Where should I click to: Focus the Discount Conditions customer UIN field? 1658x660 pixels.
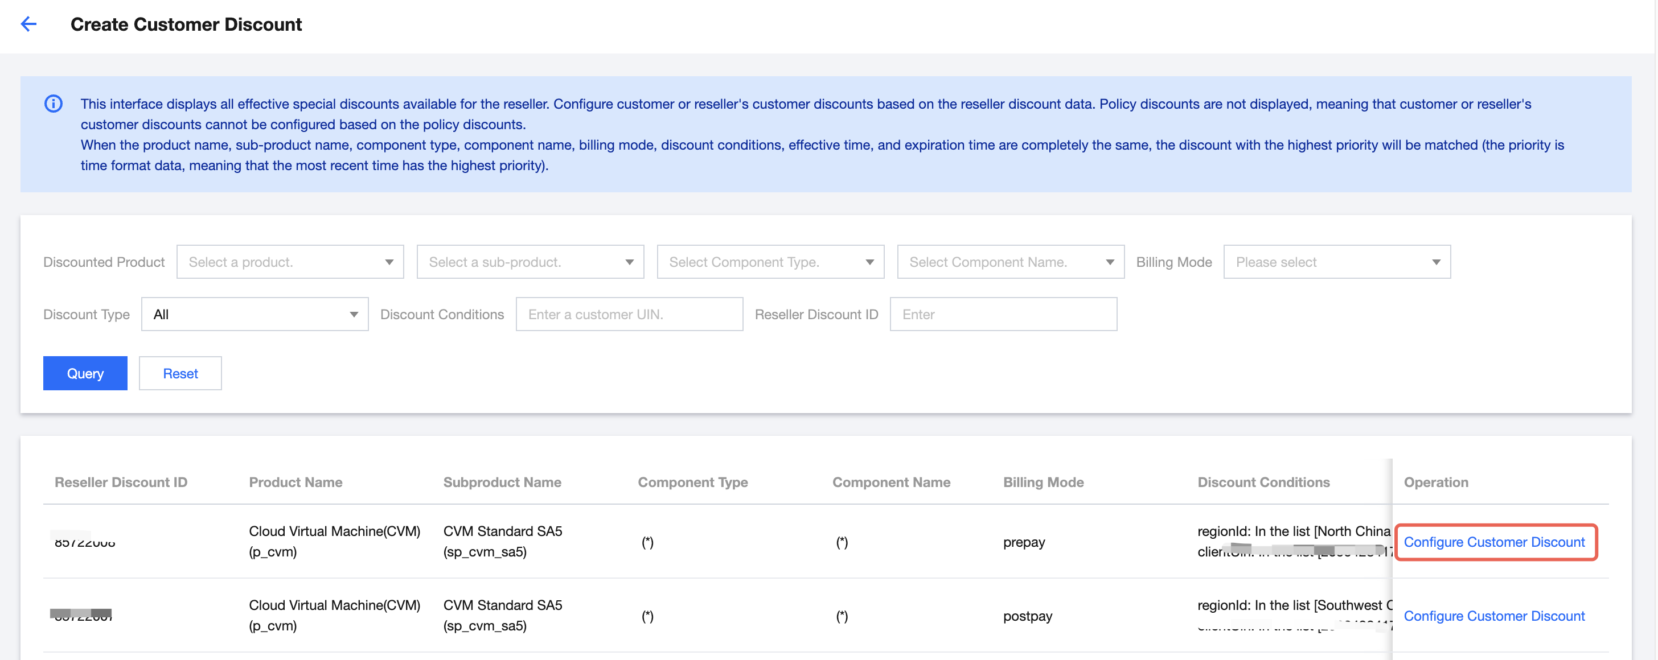point(629,315)
